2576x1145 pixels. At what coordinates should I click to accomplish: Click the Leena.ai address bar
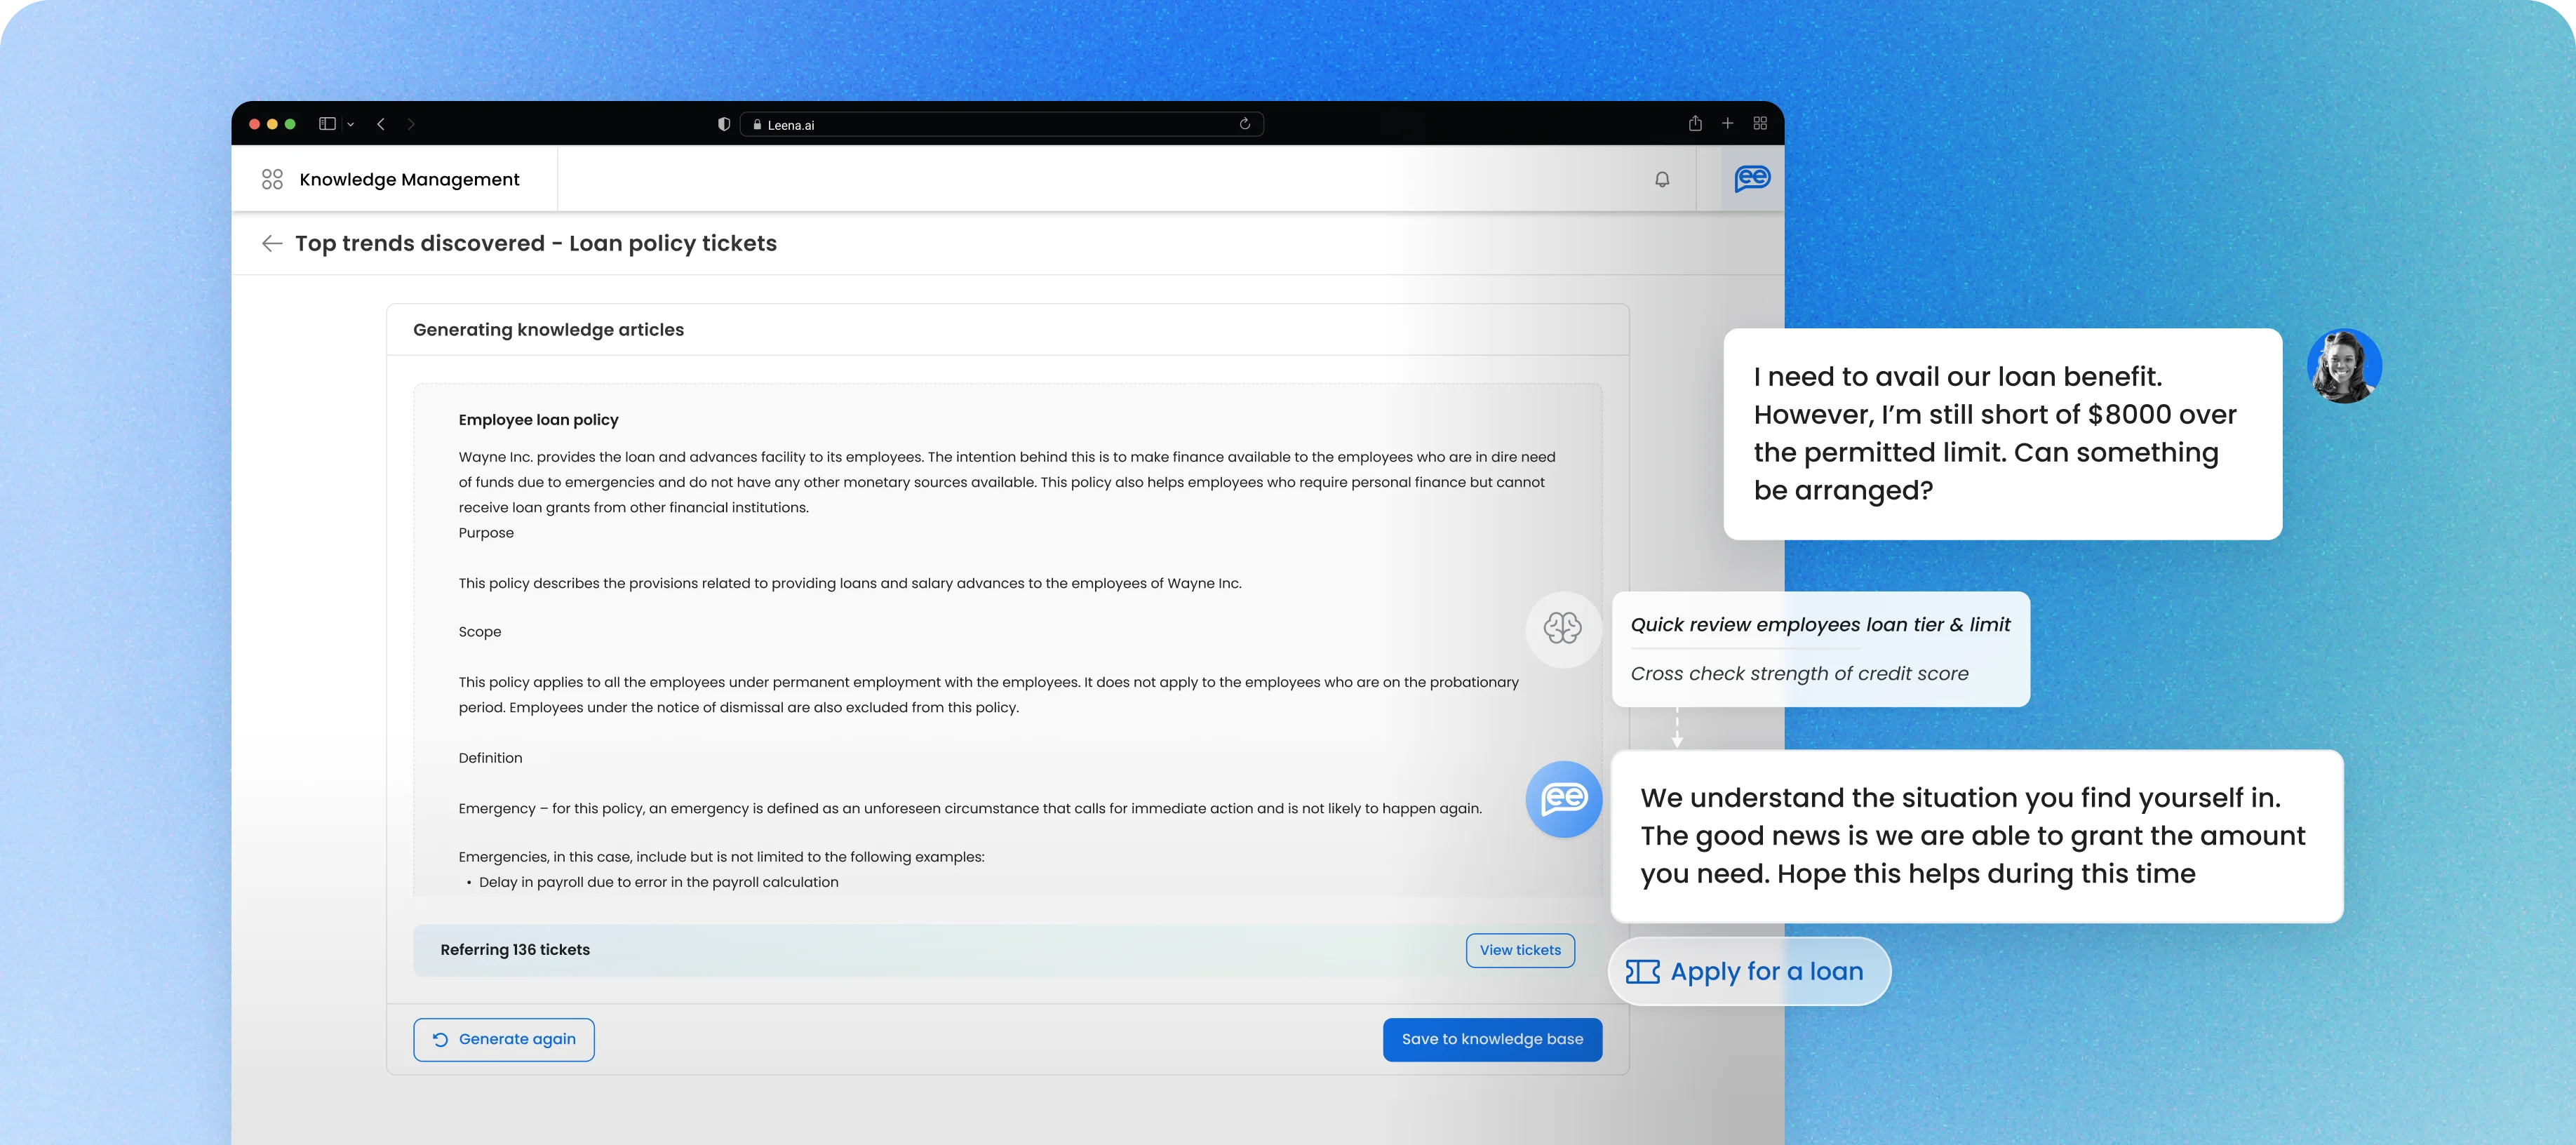coord(1001,124)
